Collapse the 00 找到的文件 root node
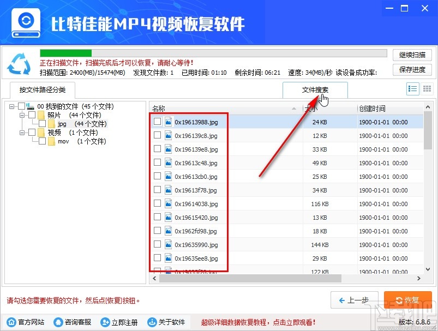The height and width of the screenshot is (331, 438). pyautogui.click(x=11, y=106)
